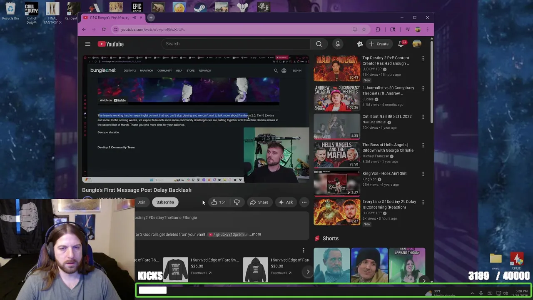The height and width of the screenshot is (300, 533).
Task: Open Recycle Bin on desktop
Action: (x=10, y=12)
